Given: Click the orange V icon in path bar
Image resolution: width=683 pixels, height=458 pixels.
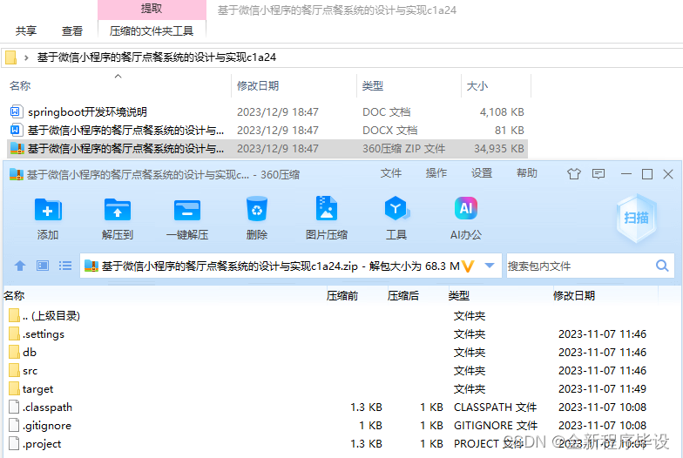Looking at the screenshot, I should click(468, 266).
